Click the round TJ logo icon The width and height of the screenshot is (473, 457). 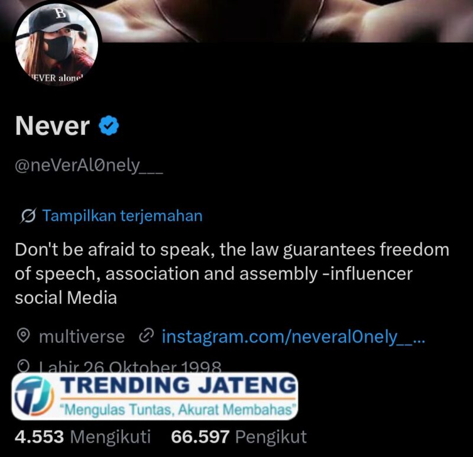click(34, 396)
